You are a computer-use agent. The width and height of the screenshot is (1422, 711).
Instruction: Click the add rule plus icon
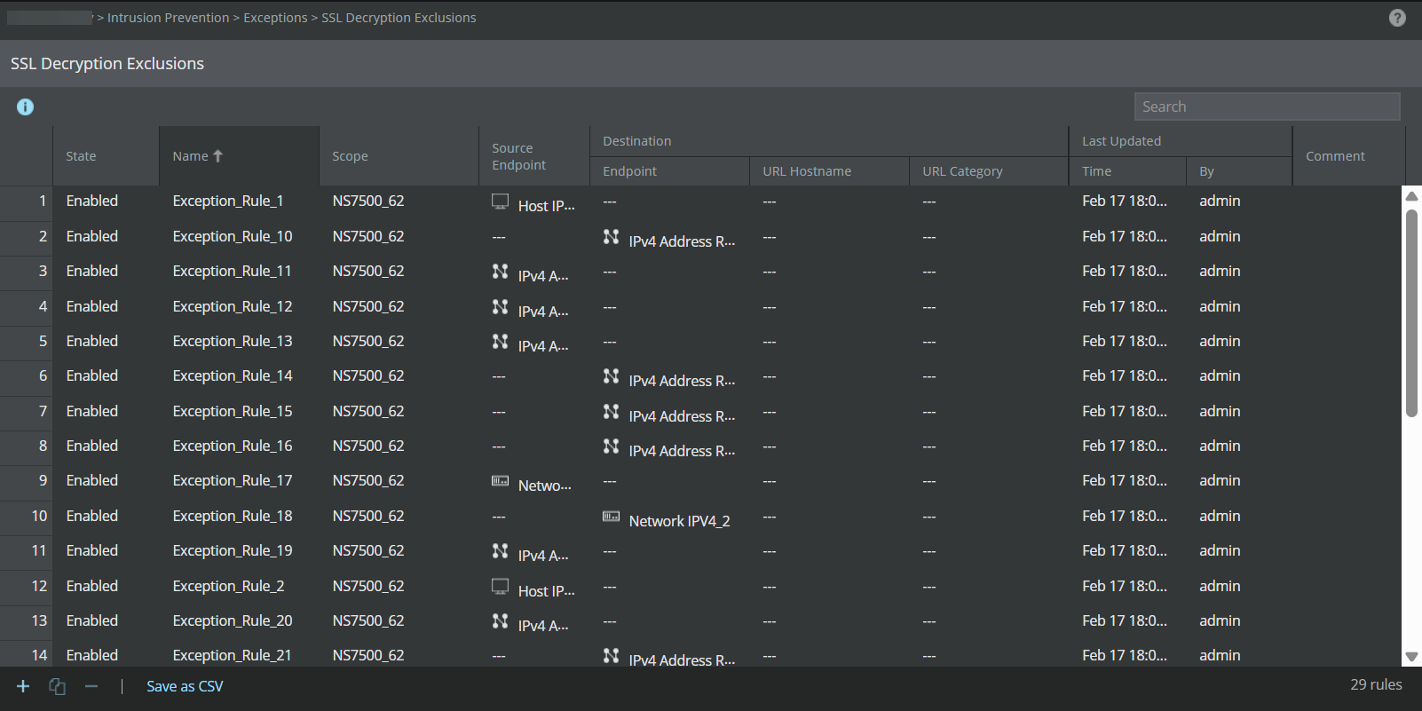coord(23,686)
